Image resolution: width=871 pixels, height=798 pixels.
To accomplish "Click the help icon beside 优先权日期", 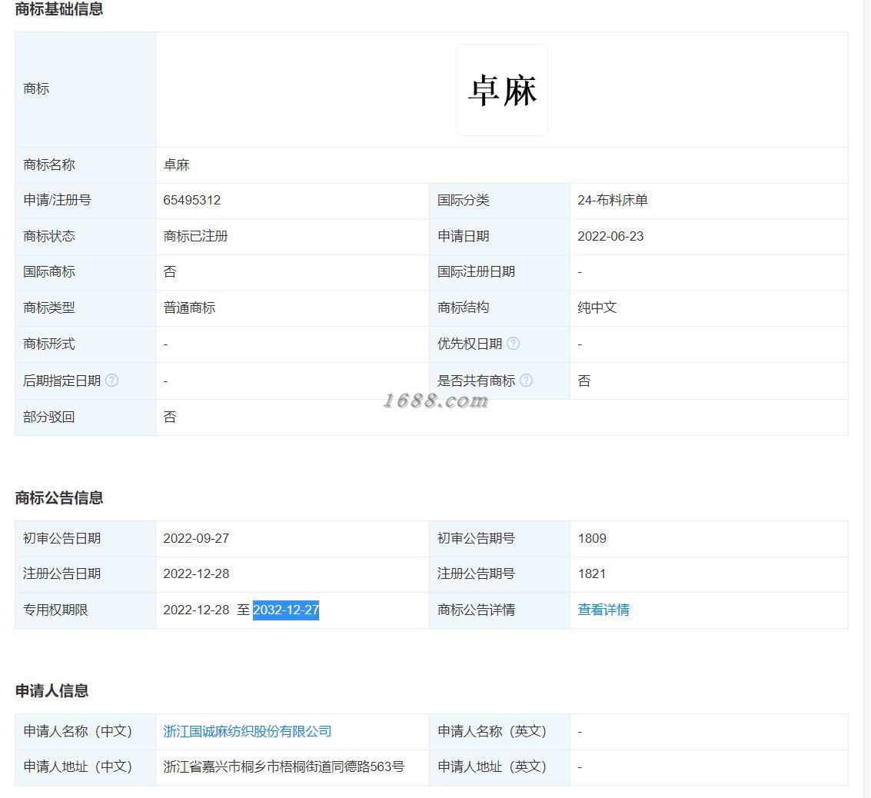I will 514,343.
